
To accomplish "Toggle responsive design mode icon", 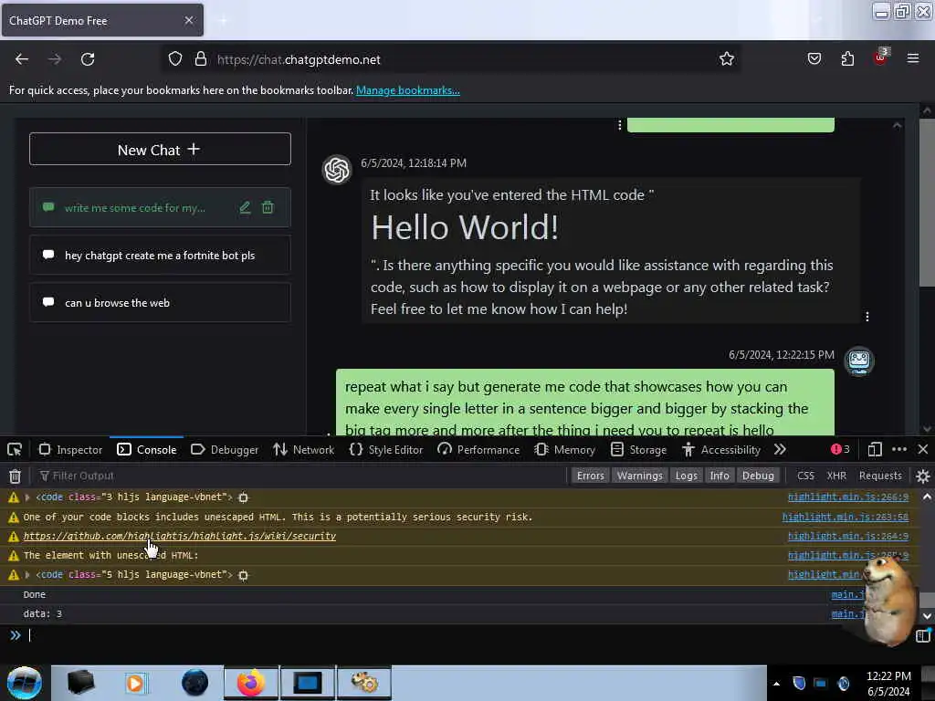I will coord(875,449).
